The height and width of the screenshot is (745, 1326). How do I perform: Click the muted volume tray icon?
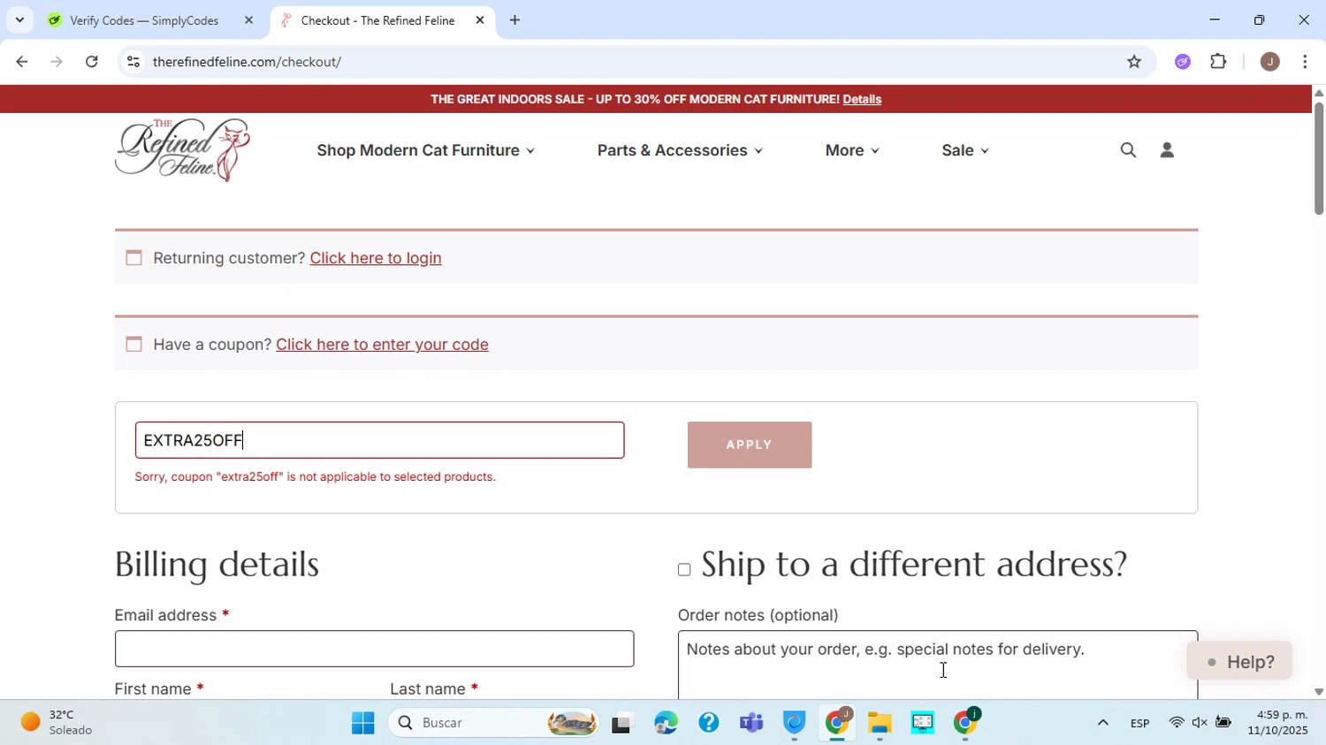[1200, 724]
